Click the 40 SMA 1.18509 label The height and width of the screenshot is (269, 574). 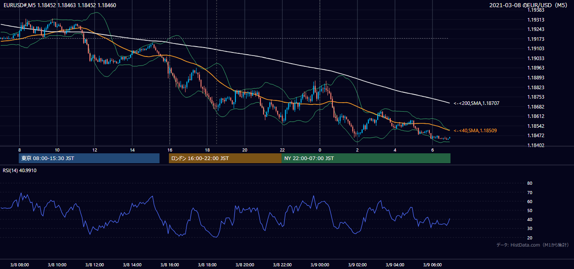coord(475,130)
